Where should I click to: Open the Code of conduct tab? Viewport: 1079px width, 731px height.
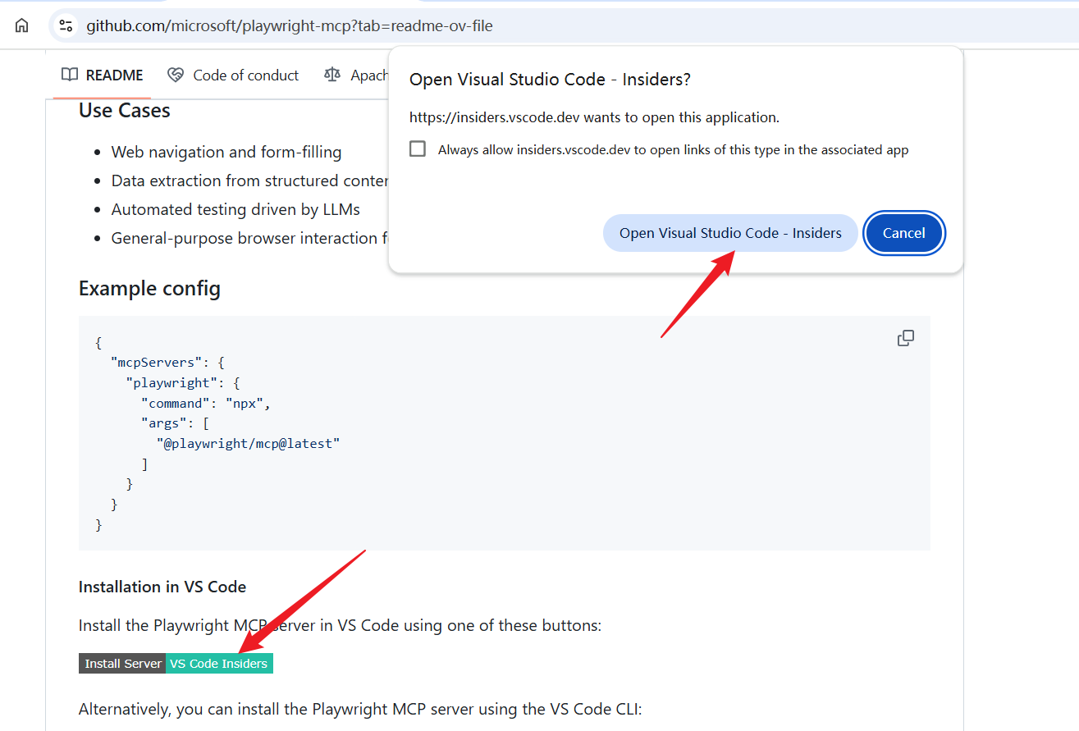pyautogui.click(x=233, y=75)
